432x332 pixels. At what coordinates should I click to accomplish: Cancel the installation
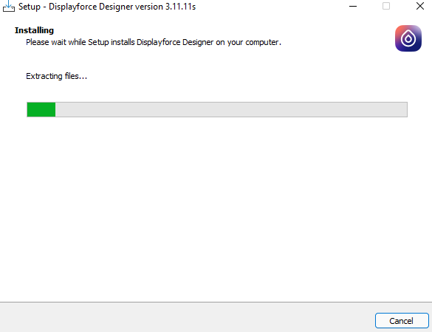click(x=402, y=321)
